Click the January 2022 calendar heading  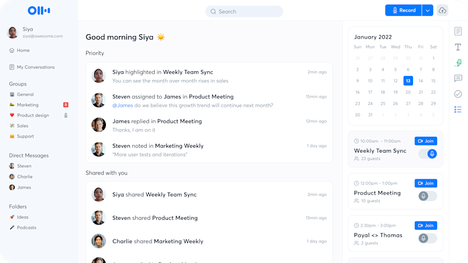pyautogui.click(x=373, y=37)
